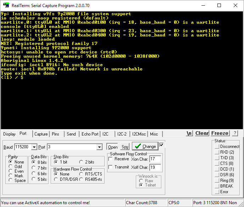244x207 pixels.
Task: Click the Clear terminal button
Action: 202,133
